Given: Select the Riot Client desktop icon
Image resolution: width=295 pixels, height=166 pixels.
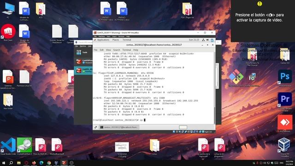Looking at the screenshot, I should coord(8,33).
